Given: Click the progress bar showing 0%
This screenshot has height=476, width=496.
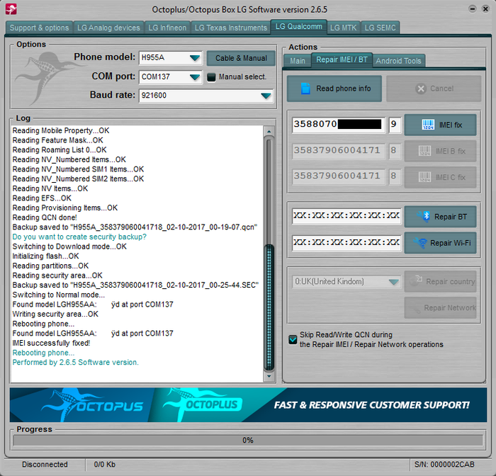Looking at the screenshot, I should 247,440.
